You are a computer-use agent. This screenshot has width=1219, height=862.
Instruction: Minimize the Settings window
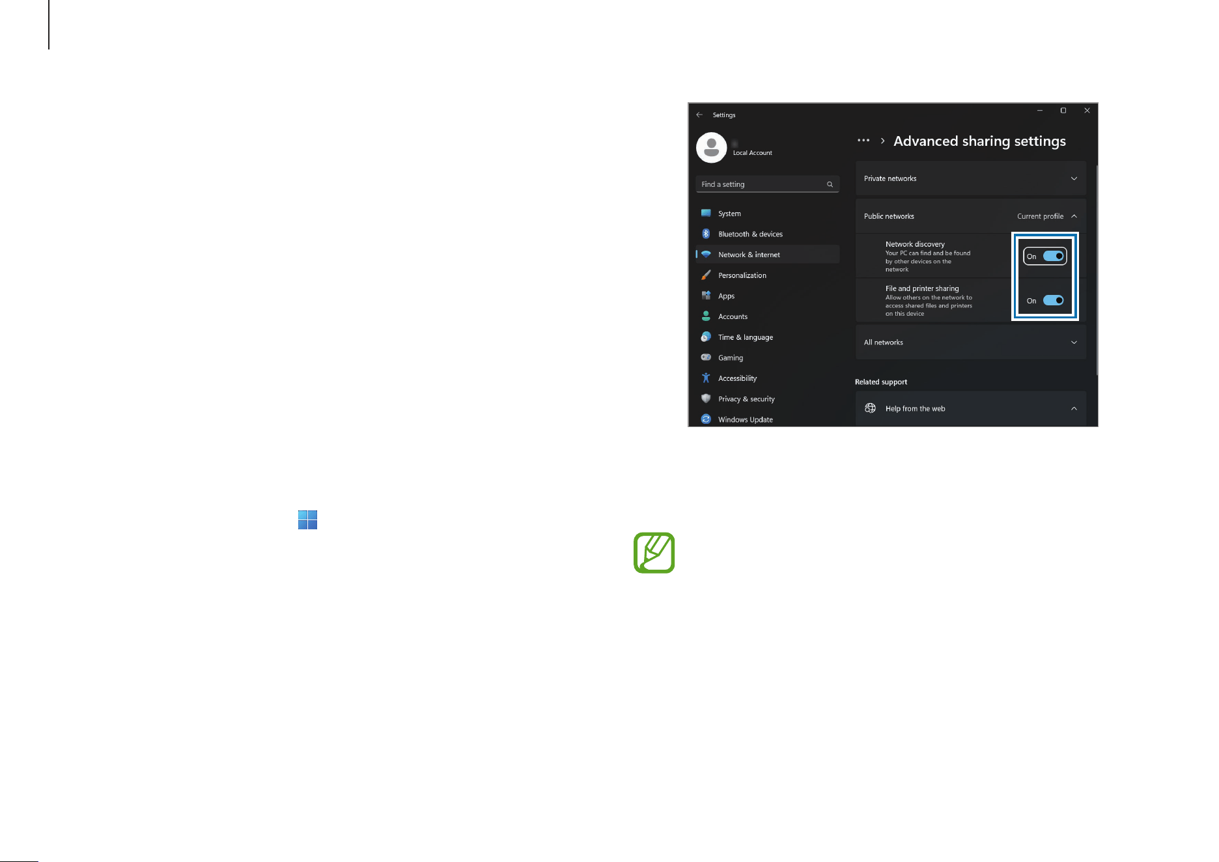click(x=1040, y=111)
